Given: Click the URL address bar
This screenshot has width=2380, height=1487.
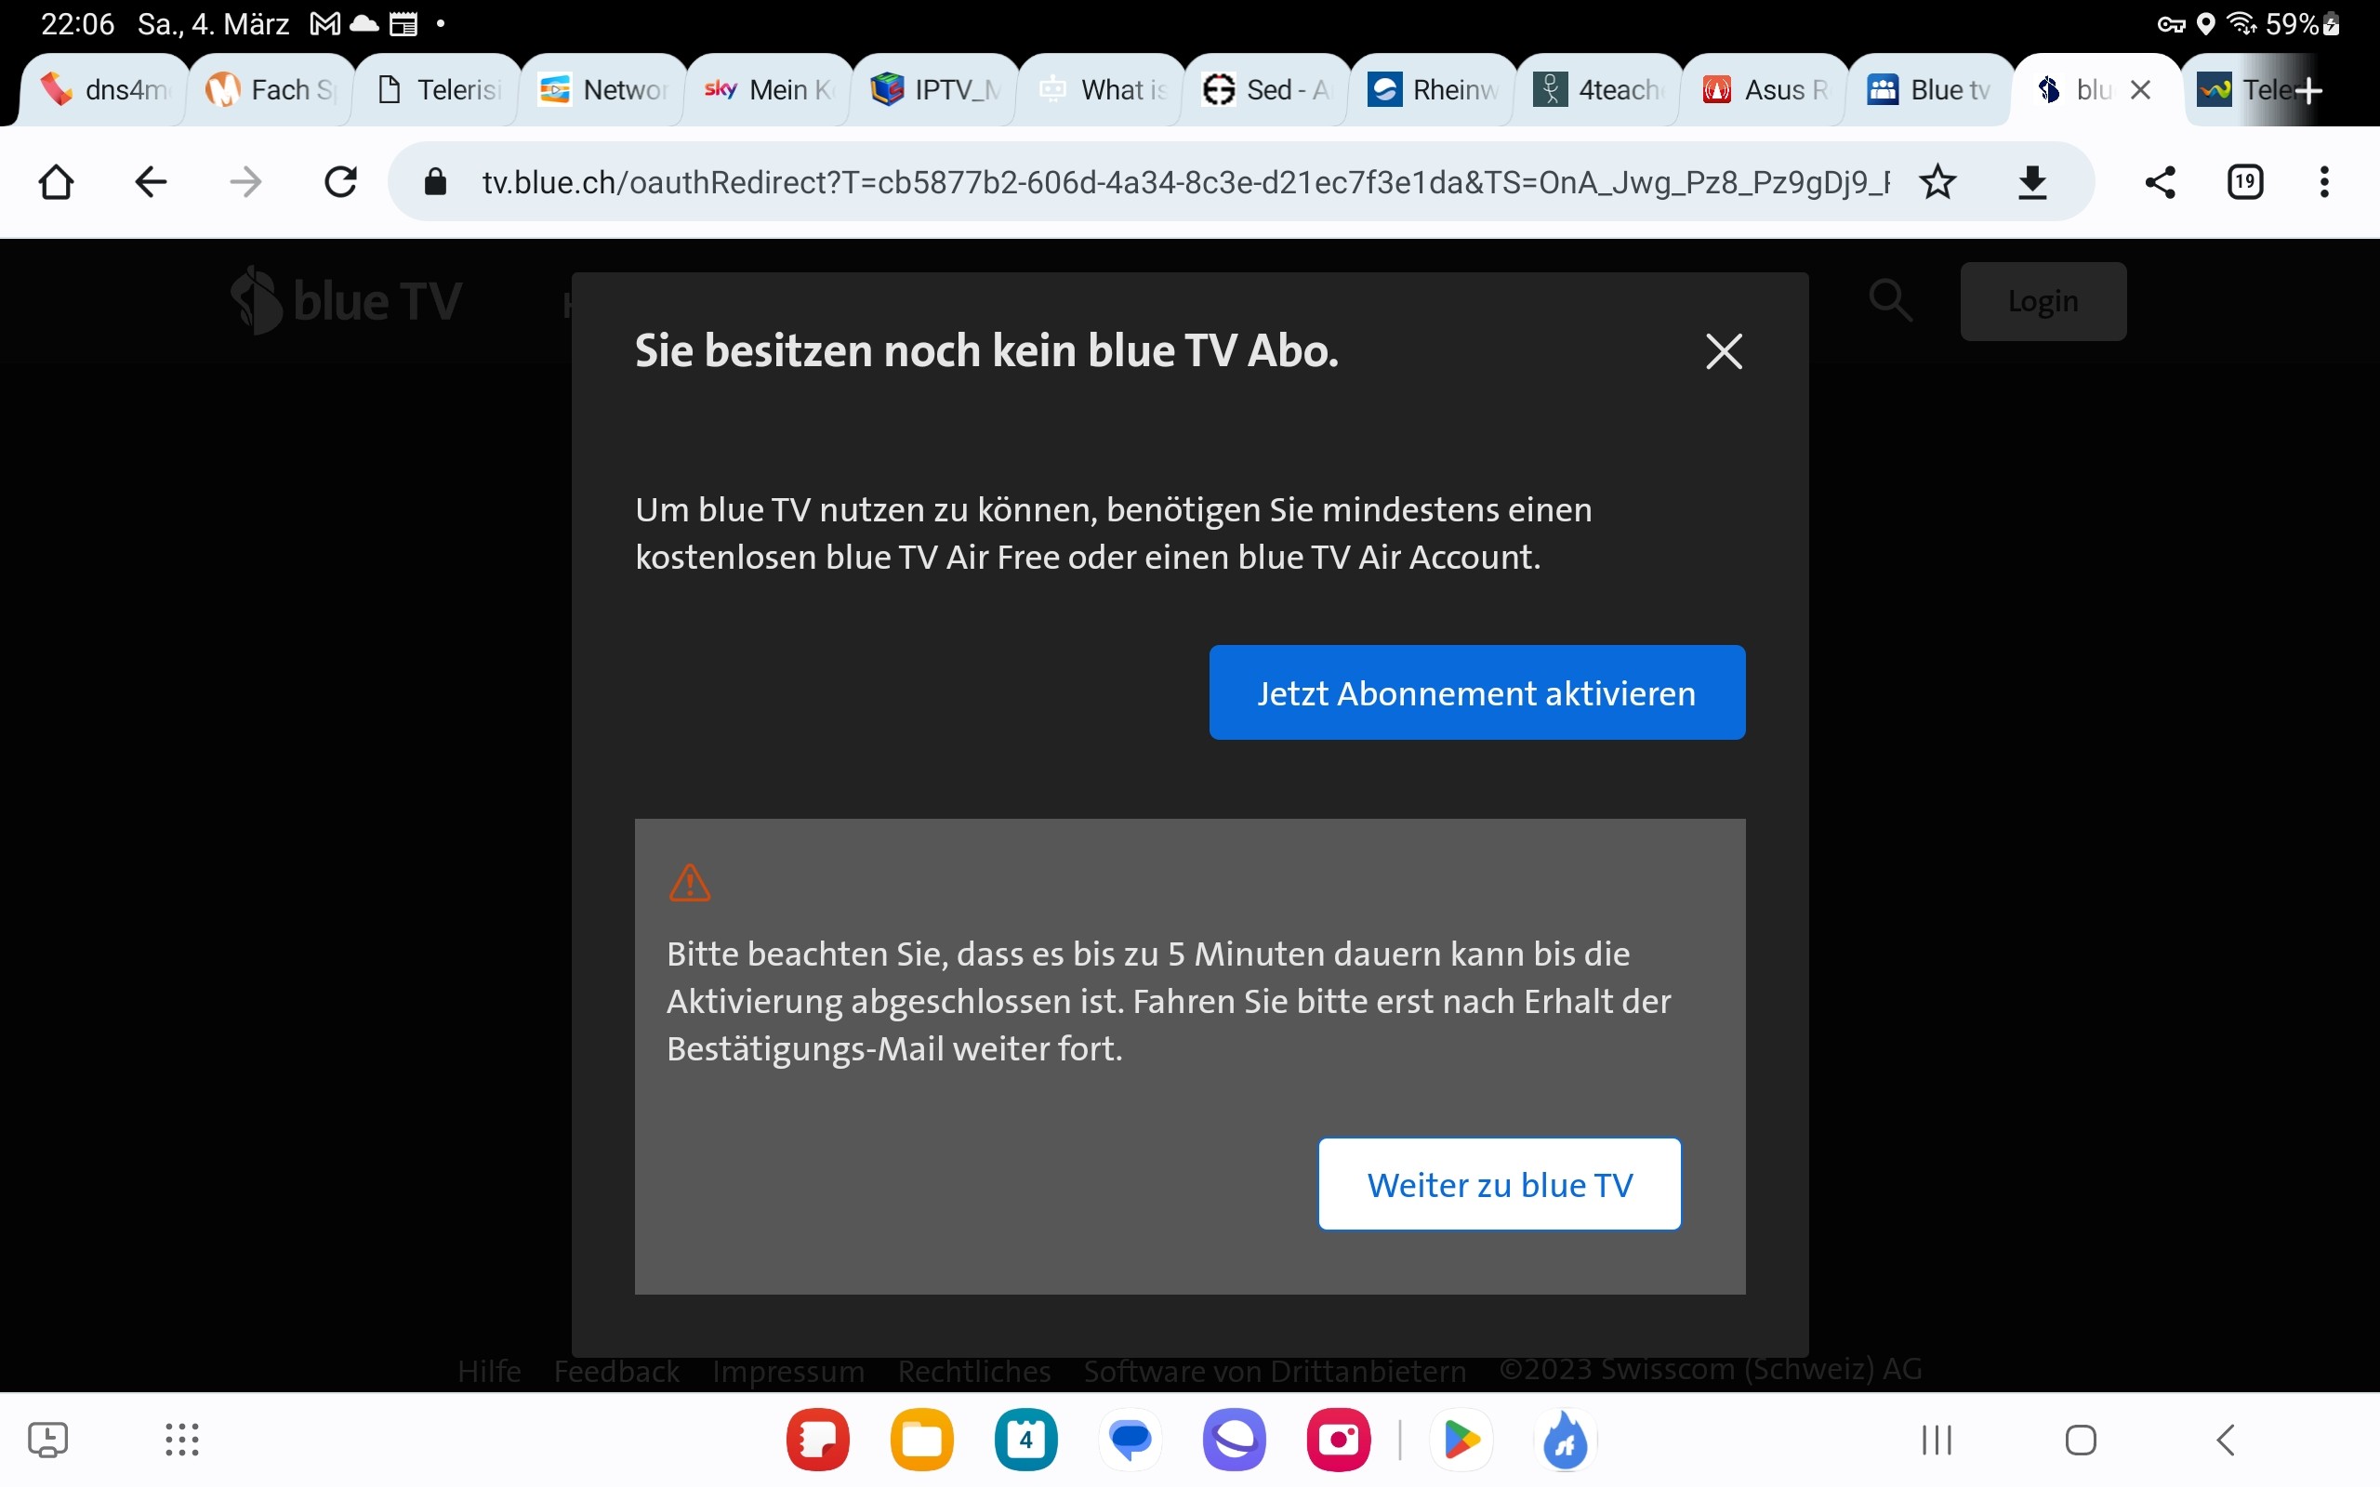Looking at the screenshot, I should [x=1180, y=182].
